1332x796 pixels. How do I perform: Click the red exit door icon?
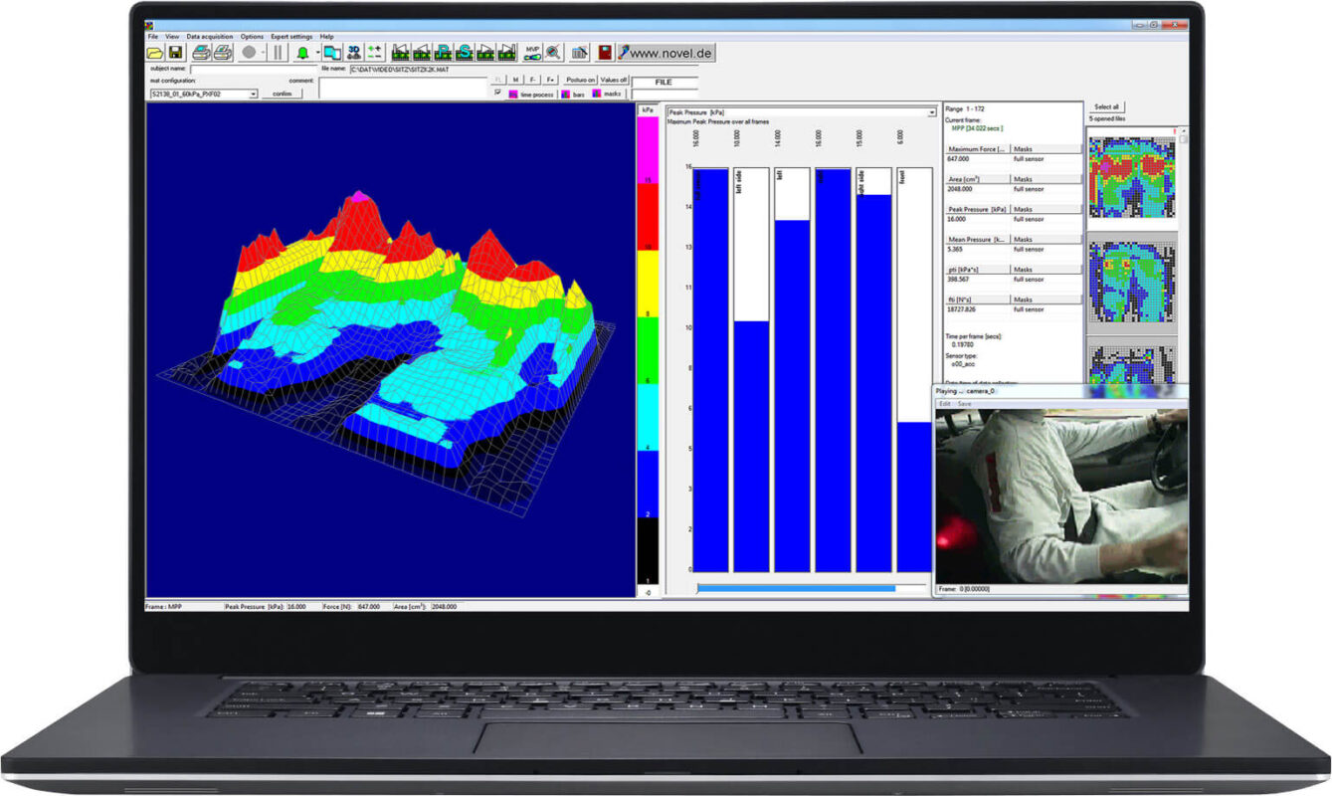605,52
